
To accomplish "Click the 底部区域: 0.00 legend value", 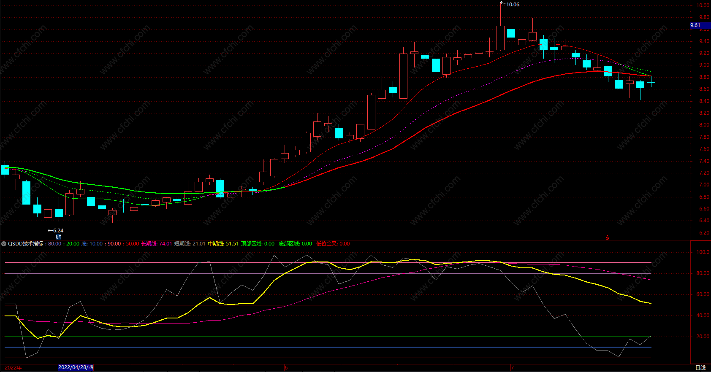I will (295, 244).
